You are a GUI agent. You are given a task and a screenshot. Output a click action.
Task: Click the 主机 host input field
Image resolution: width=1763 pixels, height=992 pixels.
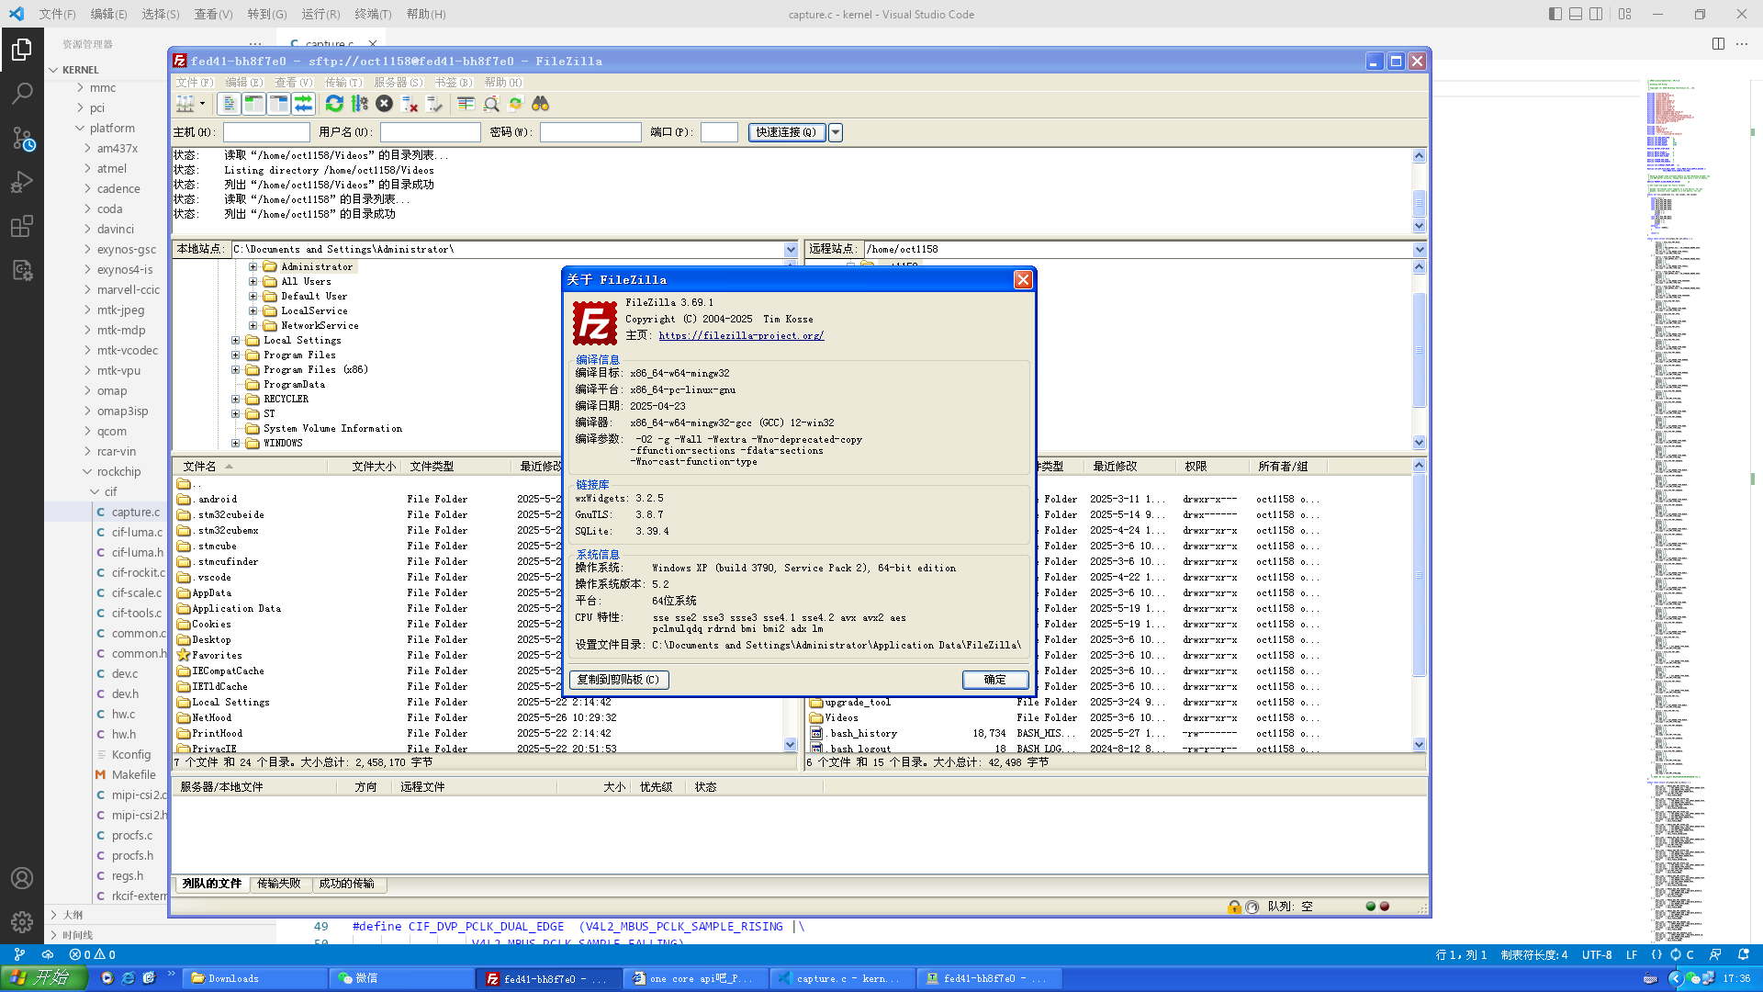point(266,132)
